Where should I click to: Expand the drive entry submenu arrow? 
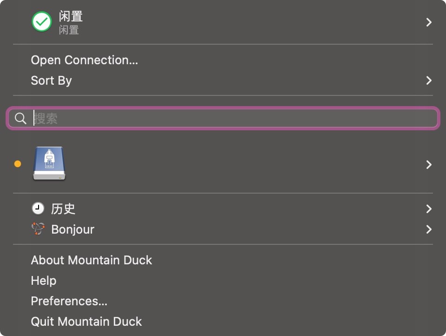pyautogui.click(x=428, y=163)
